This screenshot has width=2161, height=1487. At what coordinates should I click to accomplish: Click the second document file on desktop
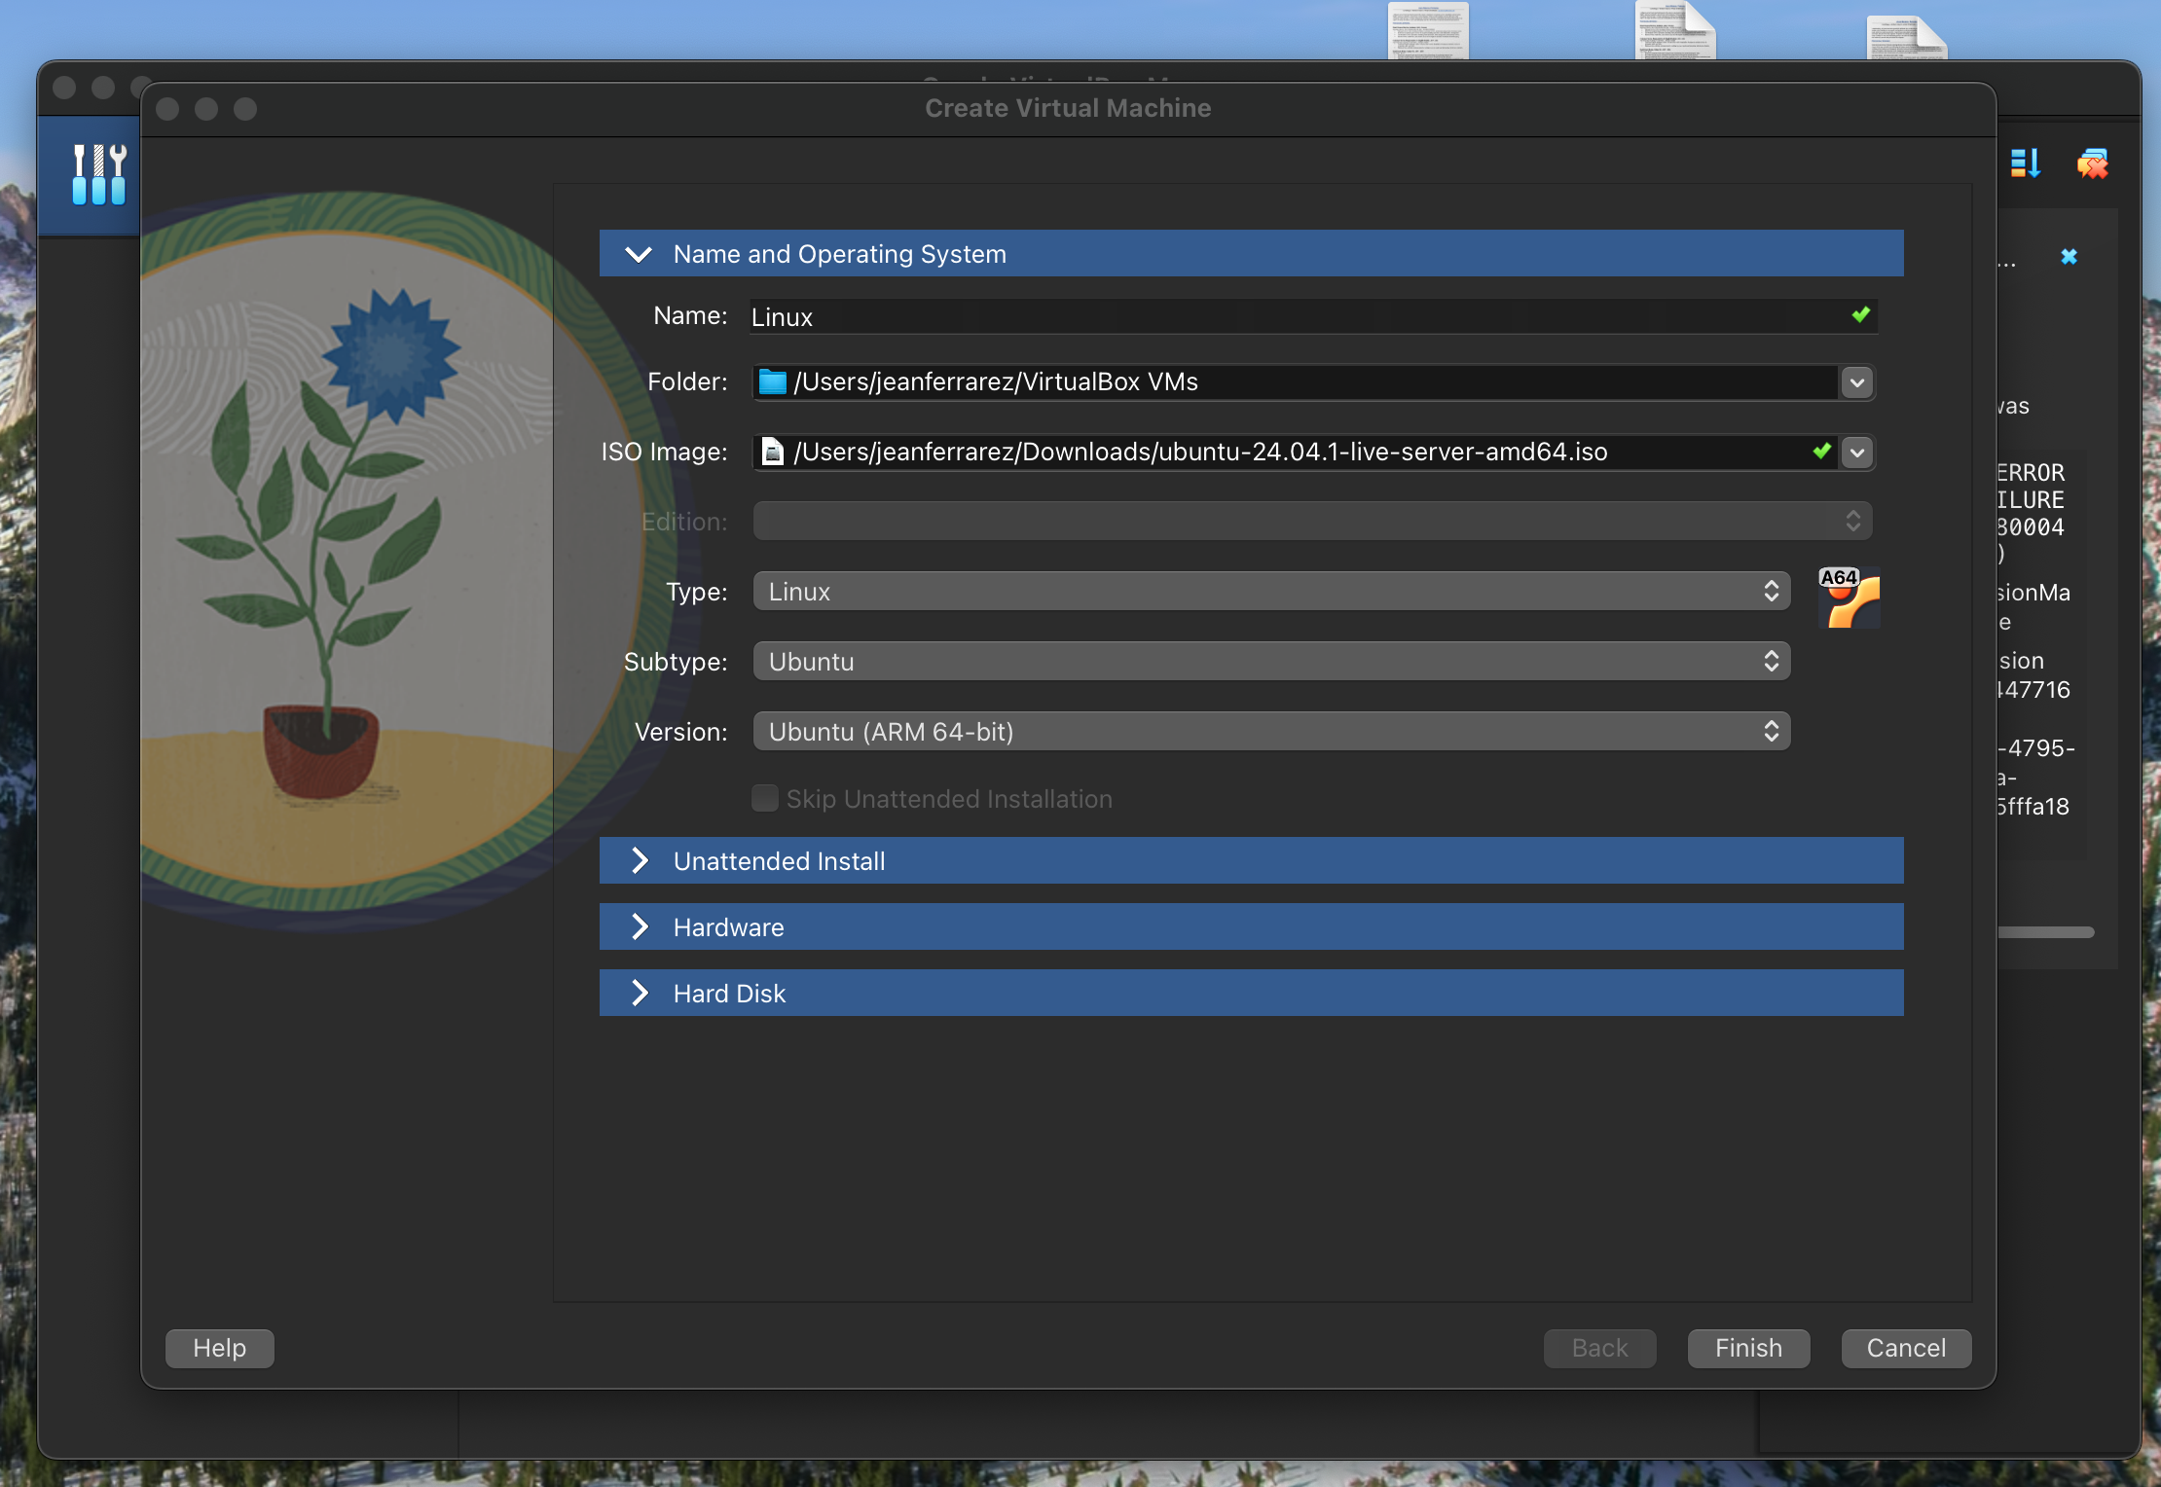1675,30
